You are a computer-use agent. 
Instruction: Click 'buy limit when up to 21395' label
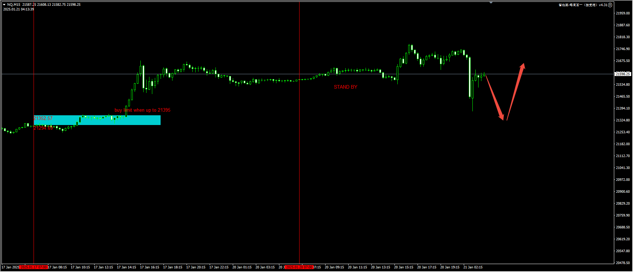point(142,110)
